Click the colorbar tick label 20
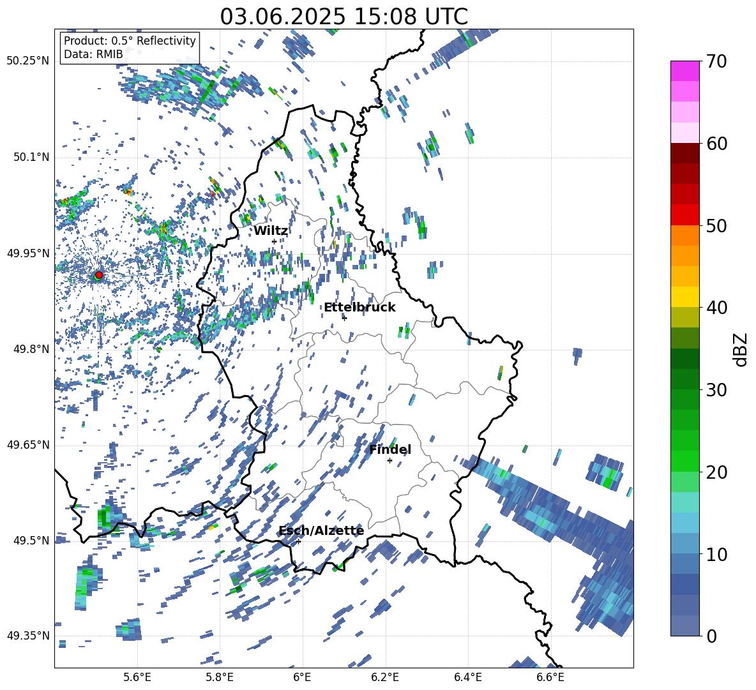Screen dimensions: 756x690 coord(716,472)
